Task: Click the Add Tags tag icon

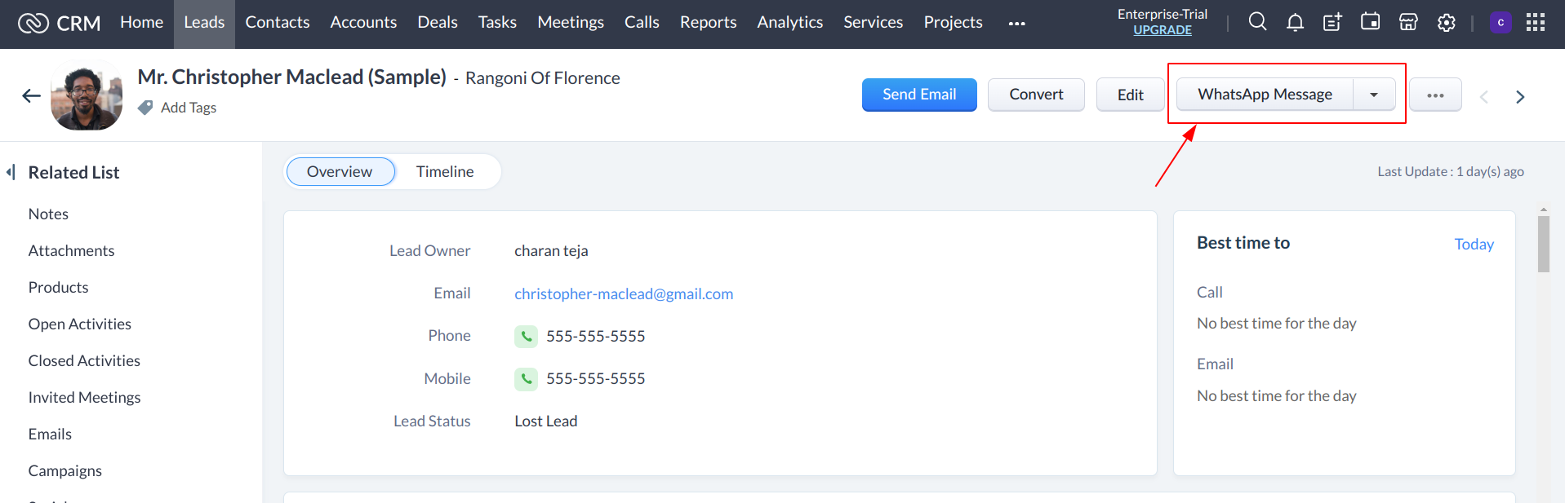Action: pyautogui.click(x=145, y=108)
